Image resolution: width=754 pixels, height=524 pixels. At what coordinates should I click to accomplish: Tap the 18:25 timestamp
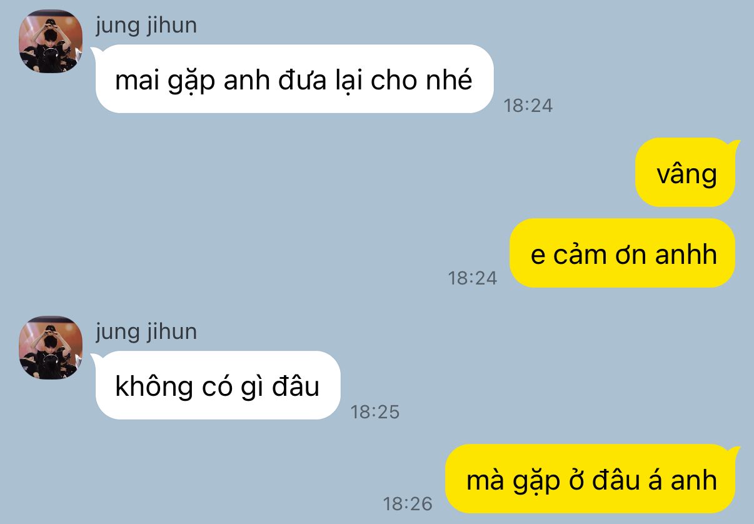coord(374,412)
